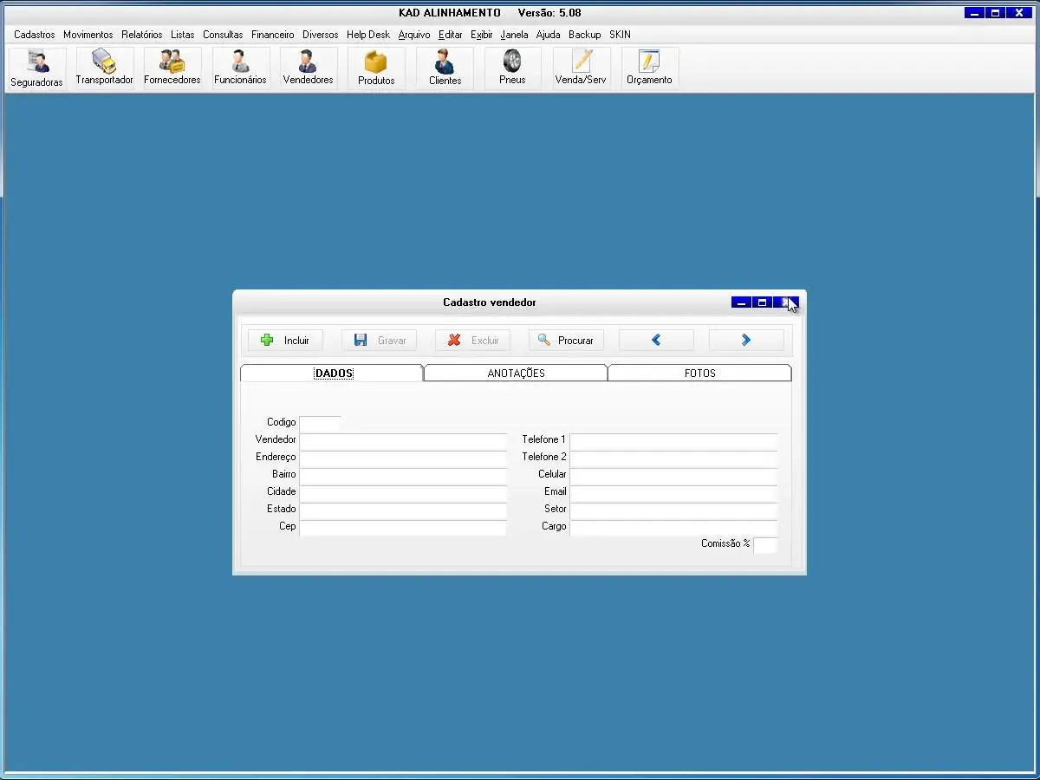Screen dimensions: 1040x780
Task: Open the Seguradoras toolbar icon
Action: [x=36, y=68]
